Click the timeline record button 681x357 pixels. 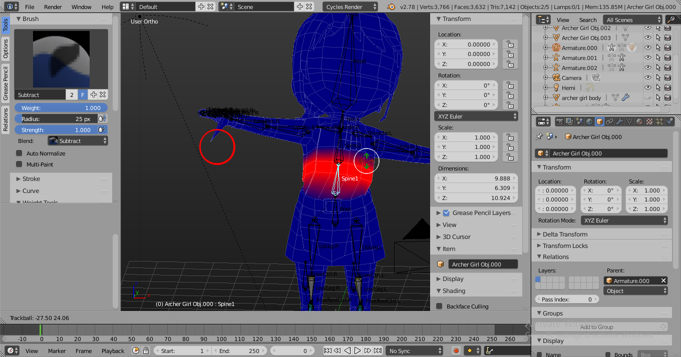[x=456, y=351]
